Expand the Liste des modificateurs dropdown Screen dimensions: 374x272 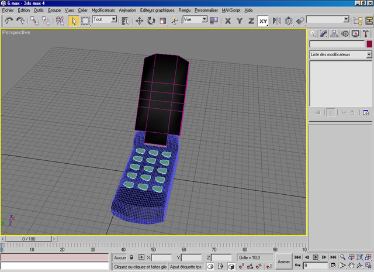click(x=369, y=54)
